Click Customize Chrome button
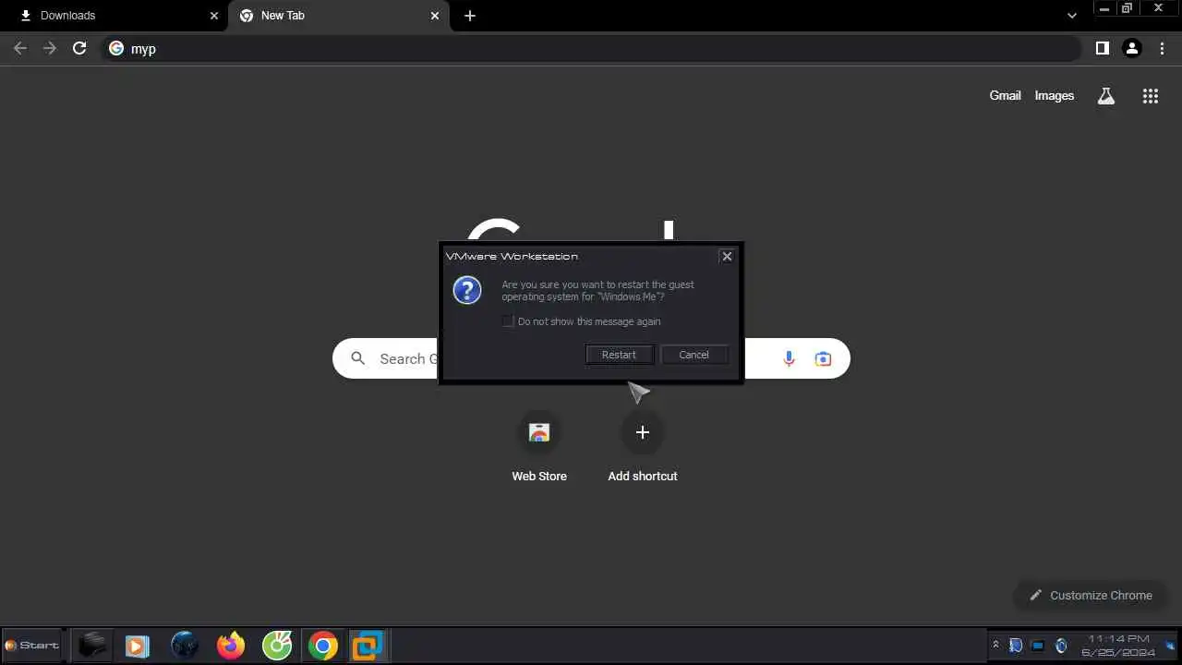 coord(1091,595)
